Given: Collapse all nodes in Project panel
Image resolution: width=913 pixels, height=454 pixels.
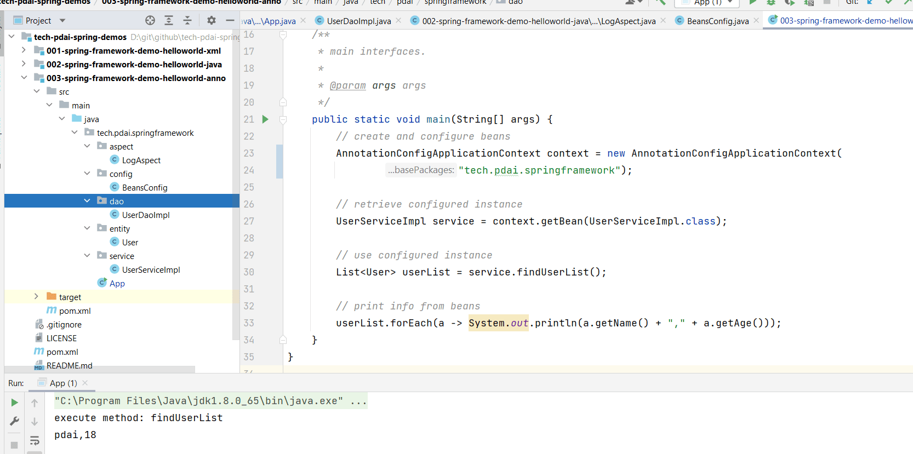Looking at the screenshot, I should [x=187, y=20].
